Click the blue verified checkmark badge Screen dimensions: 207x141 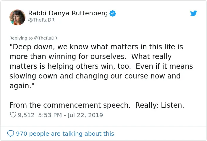point(113,13)
